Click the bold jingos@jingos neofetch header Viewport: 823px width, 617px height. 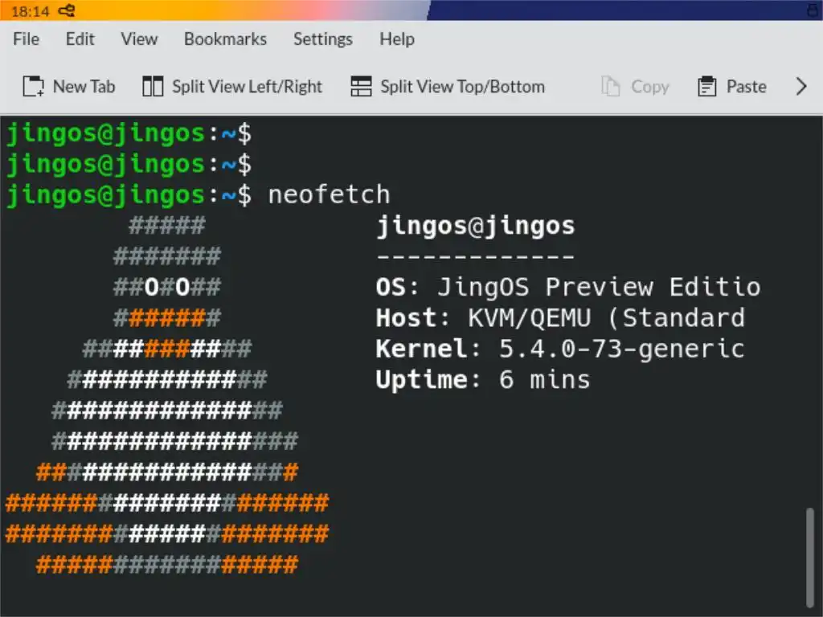(x=476, y=226)
